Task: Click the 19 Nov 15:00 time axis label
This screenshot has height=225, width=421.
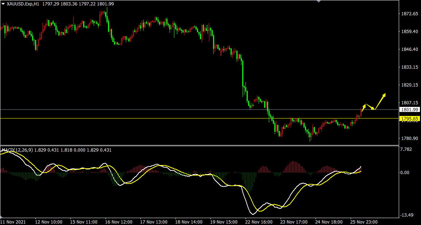Action: tap(223, 222)
